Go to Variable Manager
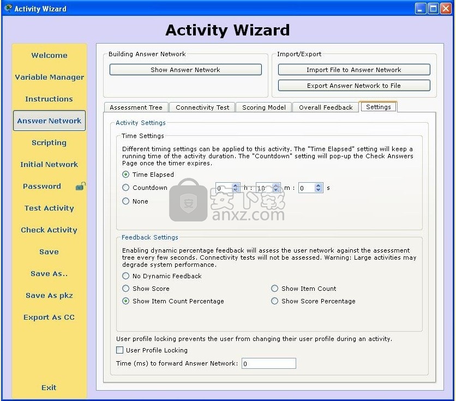This screenshot has width=456, height=401. [x=49, y=77]
